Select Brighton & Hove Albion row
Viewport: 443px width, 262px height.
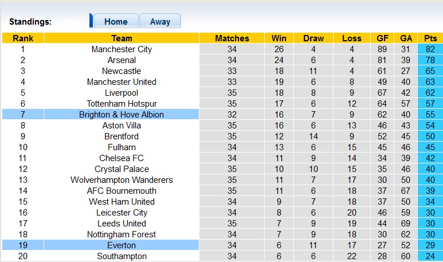(x=121, y=115)
